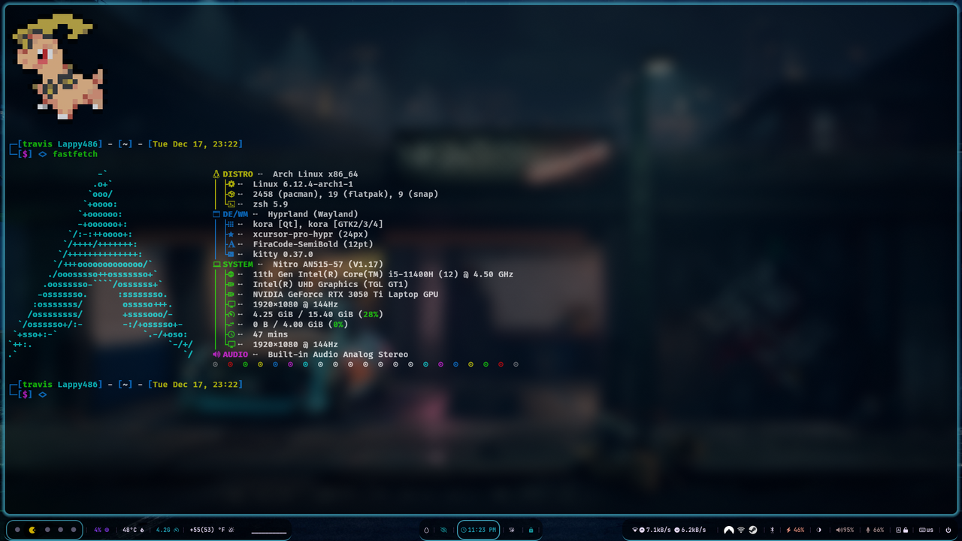962x541 pixels.
Task: Click the window icon beside DE/WM
Action: pyautogui.click(x=216, y=214)
